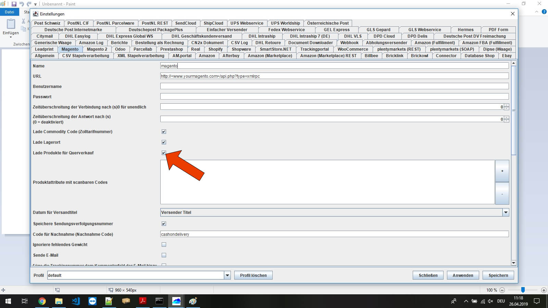Click Paint's zoom slider handle
548x308 pixels.
click(x=523, y=290)
